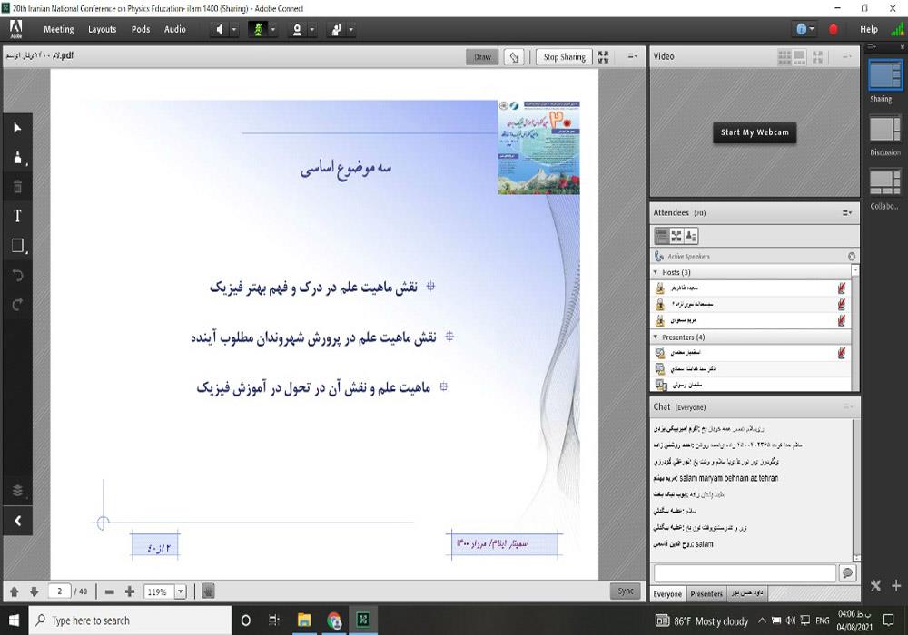The image size is (908, 635).
Task: Open Excel from the Windows taskbar
Action: point(362,620)
